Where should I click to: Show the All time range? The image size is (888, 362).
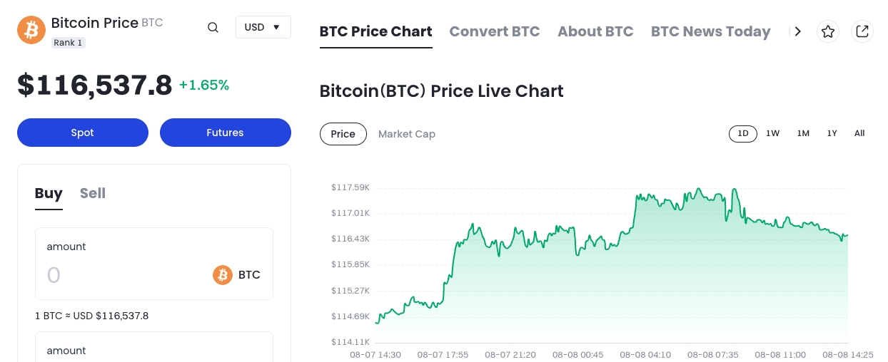pos(859,133)
